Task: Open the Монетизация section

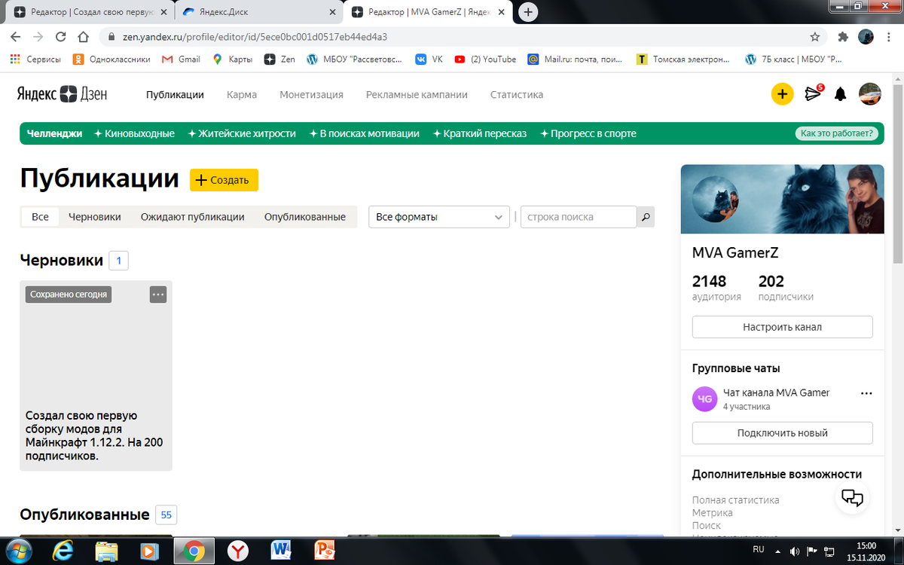Action: [311, 94]
